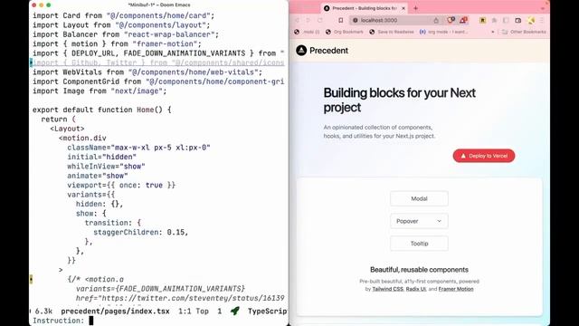The width and height of the screenshot is (579, 326).
Task: Expand hidden bookmarks overflow chevron
Action: tap(492, 32)
